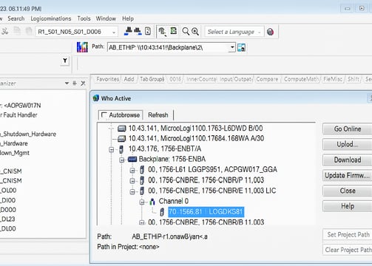The width and height of the screenshot is (372, 266).
Task: Click the Go Online button
Action: tap(348, 129)
